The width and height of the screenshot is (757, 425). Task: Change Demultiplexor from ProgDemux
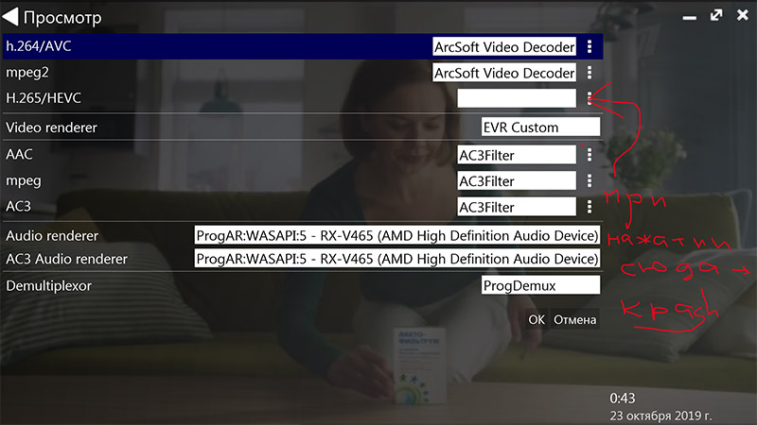[540, 285]
